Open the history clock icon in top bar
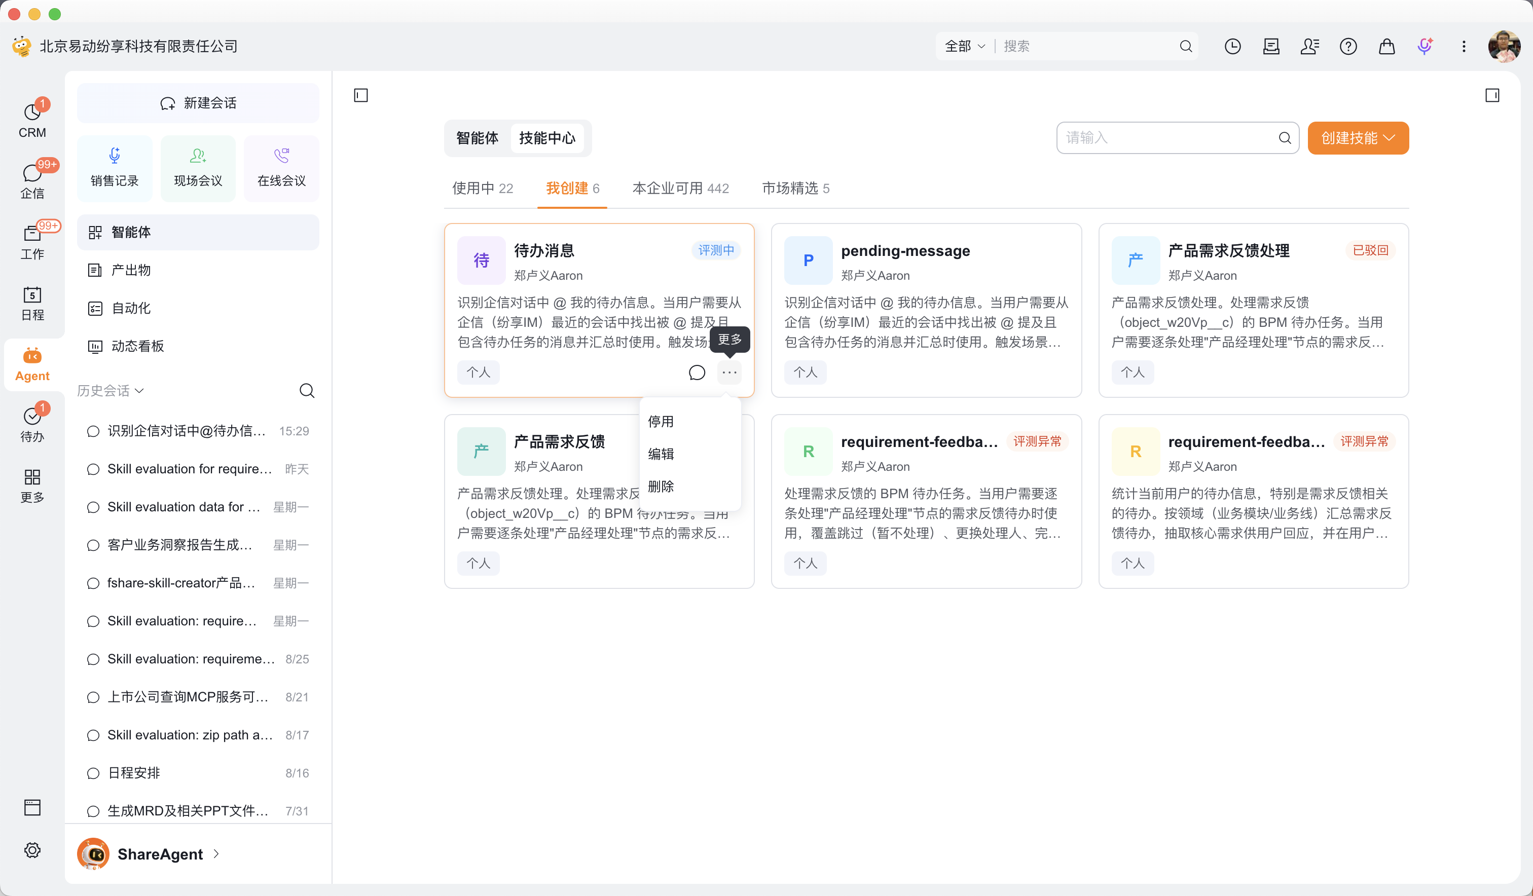 (1232, 46)
